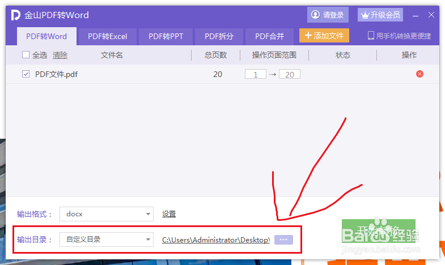Click total pages value 20
This screenshot has width=445, height=265.
218,74
